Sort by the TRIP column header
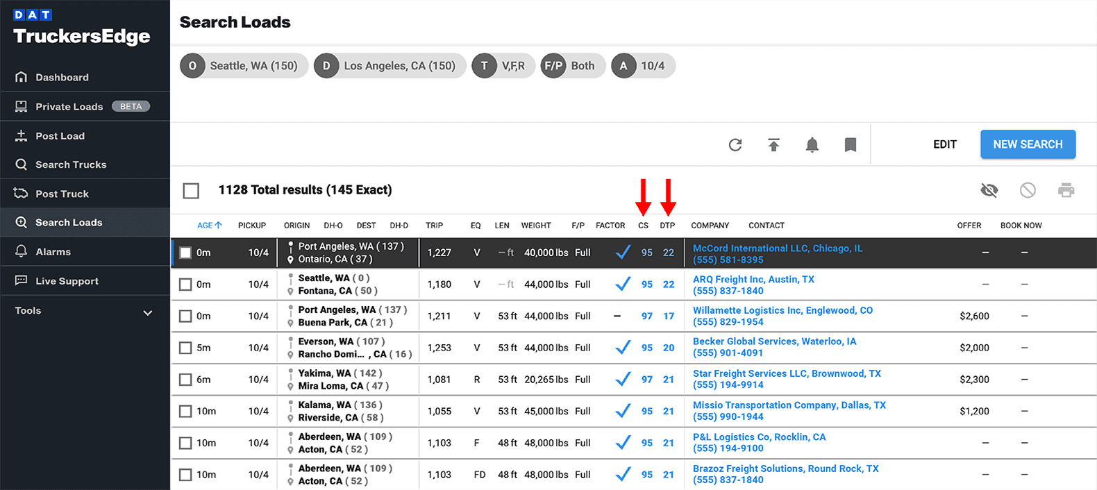The height and width of the screenshot is (490, 1097). point(434,226)
